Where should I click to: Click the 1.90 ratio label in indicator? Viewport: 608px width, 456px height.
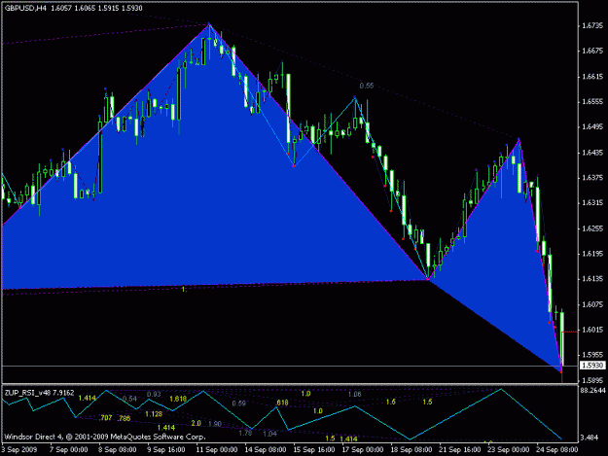215,424
